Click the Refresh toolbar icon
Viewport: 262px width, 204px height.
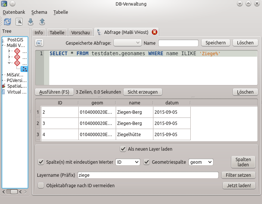7,22
